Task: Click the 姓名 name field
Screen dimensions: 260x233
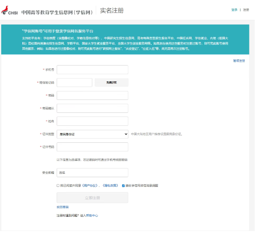Action: (92, 121)
